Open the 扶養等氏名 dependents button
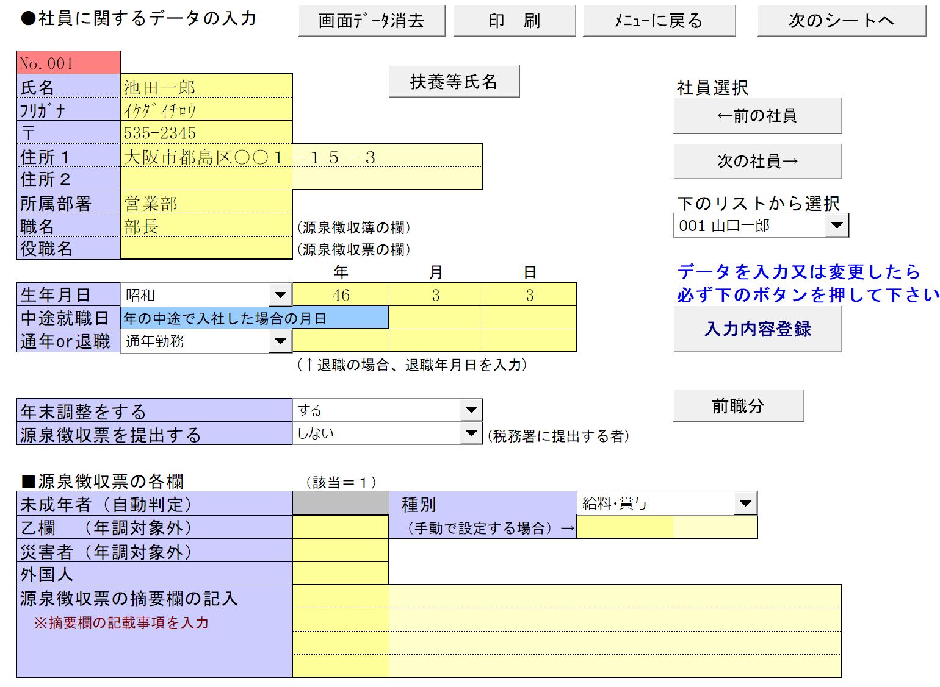Screen dimensions: 940x687 (x=454, y=82)
